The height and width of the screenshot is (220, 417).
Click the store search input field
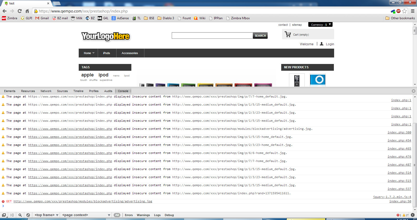(212, 36)
